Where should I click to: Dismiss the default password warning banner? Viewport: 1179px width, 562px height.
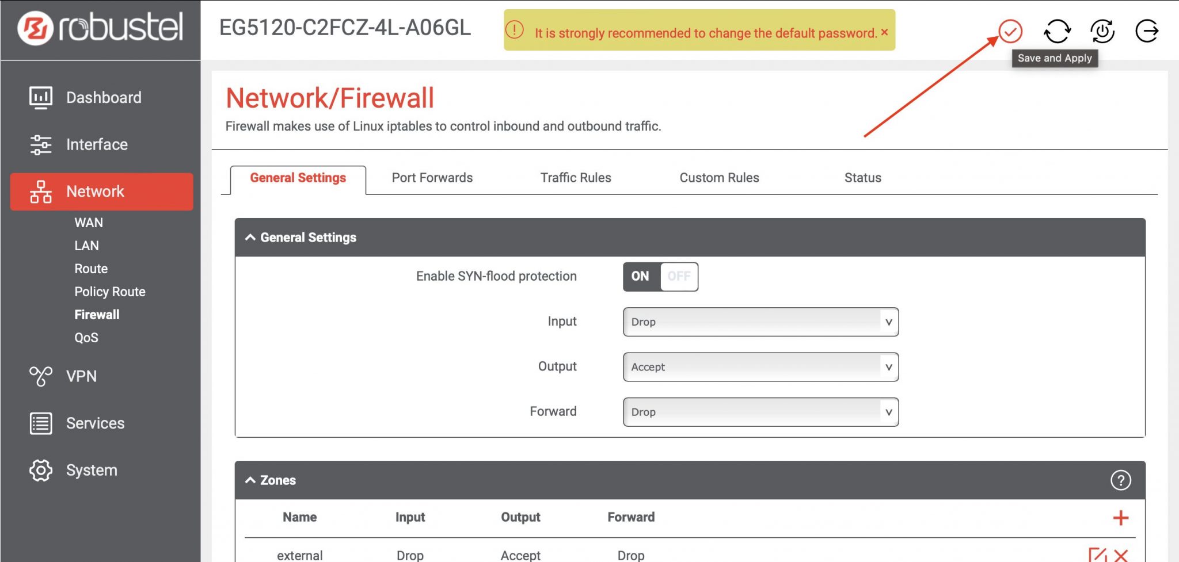pos(884,33)
